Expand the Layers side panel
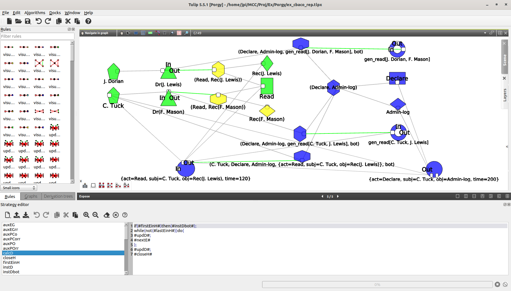This screenshot has width=511, height=291. 505,95
